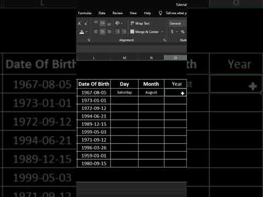Viewport: 263px width, 197px height.
Task: Click the Tell me what you want search box
Action: (176, 13)
